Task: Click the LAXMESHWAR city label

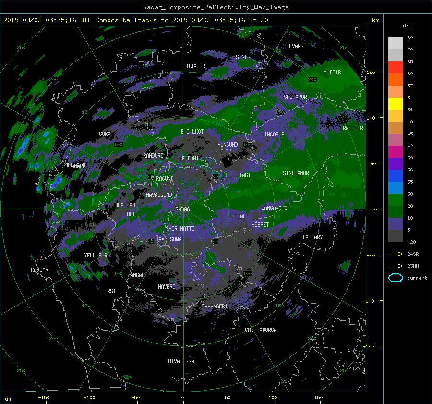Action: click(x=170, y=239)
